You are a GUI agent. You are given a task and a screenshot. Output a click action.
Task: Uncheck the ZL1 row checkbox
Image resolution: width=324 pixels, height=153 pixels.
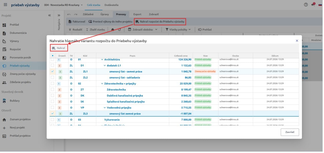point(53,72)
